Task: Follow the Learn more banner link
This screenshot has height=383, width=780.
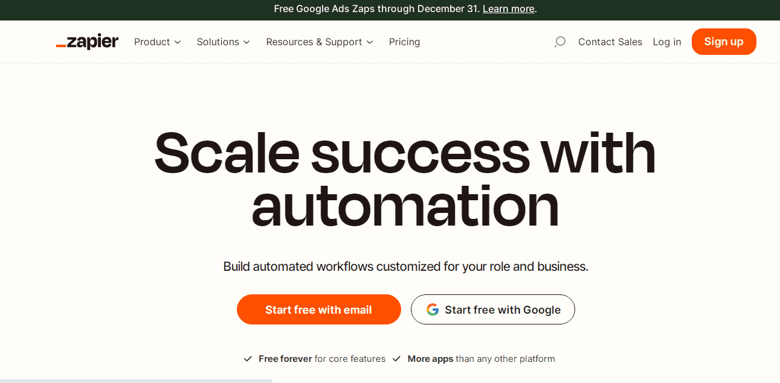Action: (x=509, y=8)
